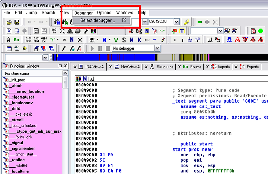This screenshot has height=174, width=268.
Task: Click the 0101 COD code icon
Action: pos(28,40)
